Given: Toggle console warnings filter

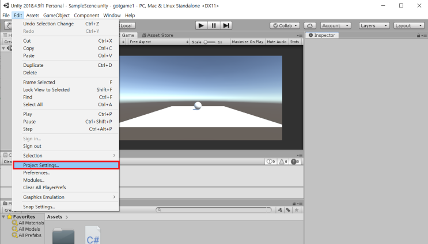Looking at the screenshot, I should [283, 162].
